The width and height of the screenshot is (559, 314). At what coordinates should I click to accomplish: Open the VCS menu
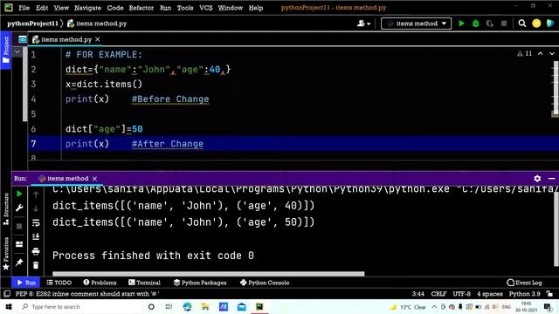(206, 8)
